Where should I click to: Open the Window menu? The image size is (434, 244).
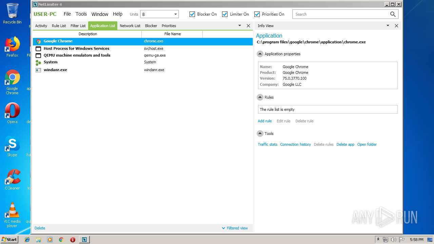(100, 14)
